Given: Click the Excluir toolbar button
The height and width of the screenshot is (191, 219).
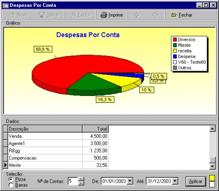Looking at the screenshot, I should (x=81, y=15).
